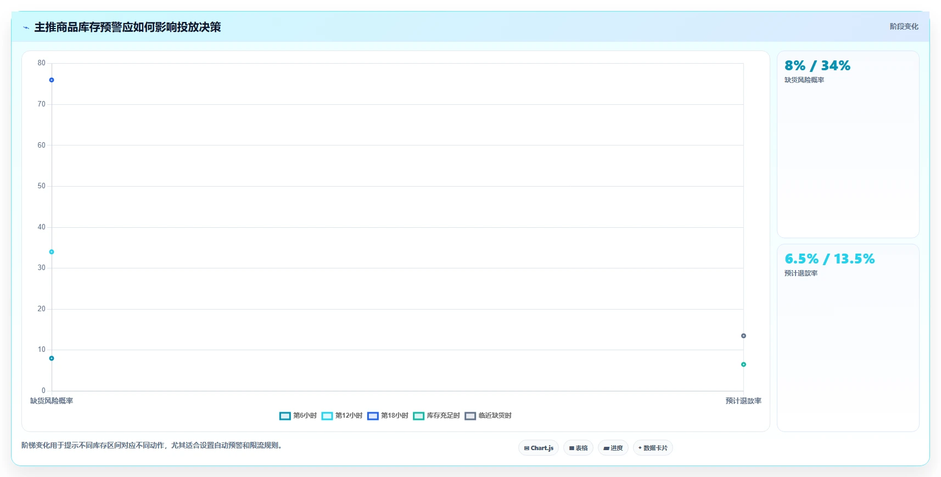
Task: Click the 6.5 data point on 预计退款率
Action: 743,364
